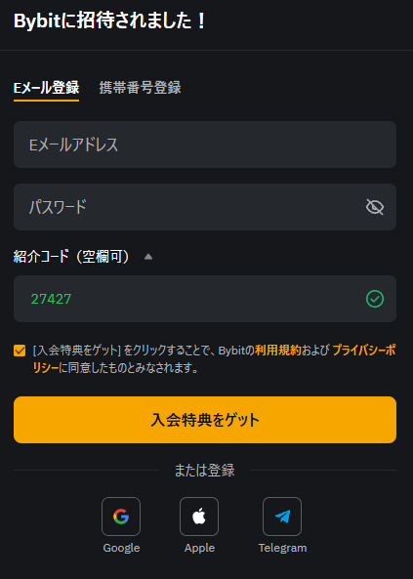Click the Bybitに招待されました heading
The image size is (413, 579).
(x=109, y=21)
